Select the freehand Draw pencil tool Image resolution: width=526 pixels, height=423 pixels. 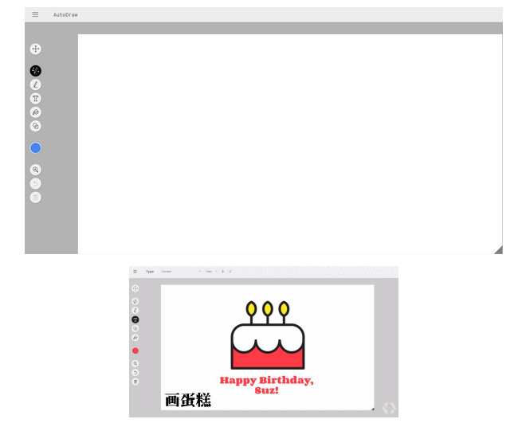pos(35,84)
